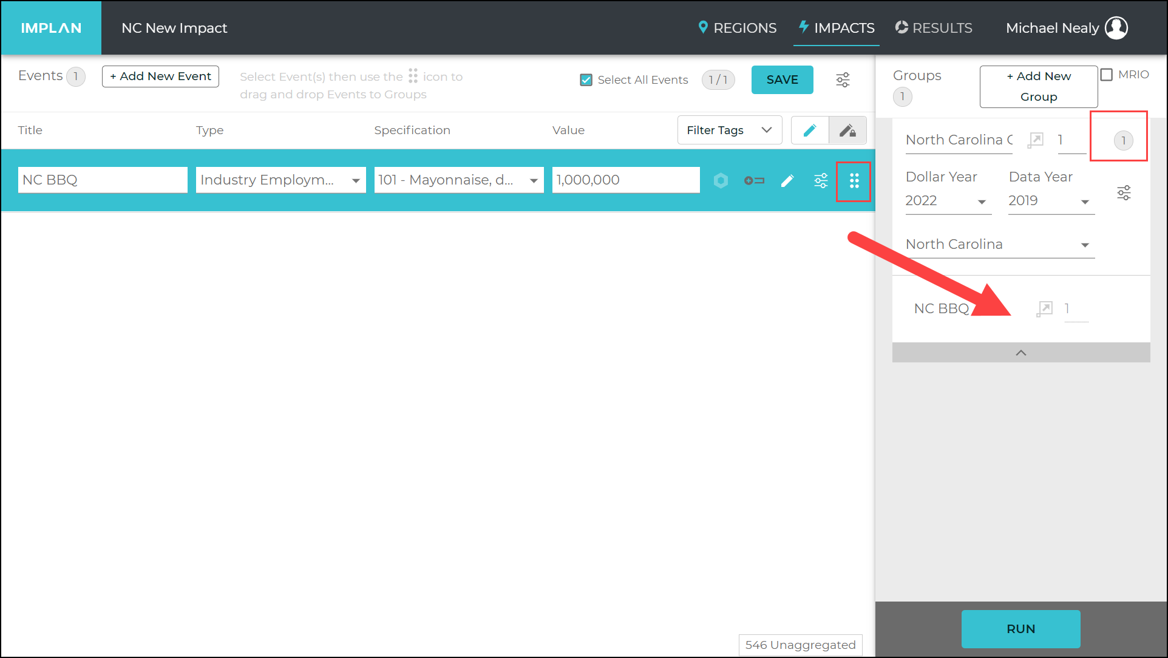
Task: Click pencil edit icon in NC BBQ row
Action: tap(787, 180)
